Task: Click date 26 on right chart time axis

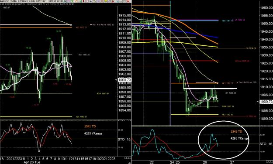Action: point(205,162)
